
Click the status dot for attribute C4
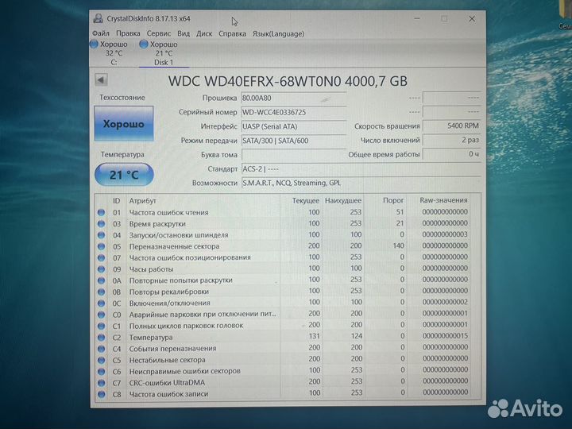click(102, 349)
